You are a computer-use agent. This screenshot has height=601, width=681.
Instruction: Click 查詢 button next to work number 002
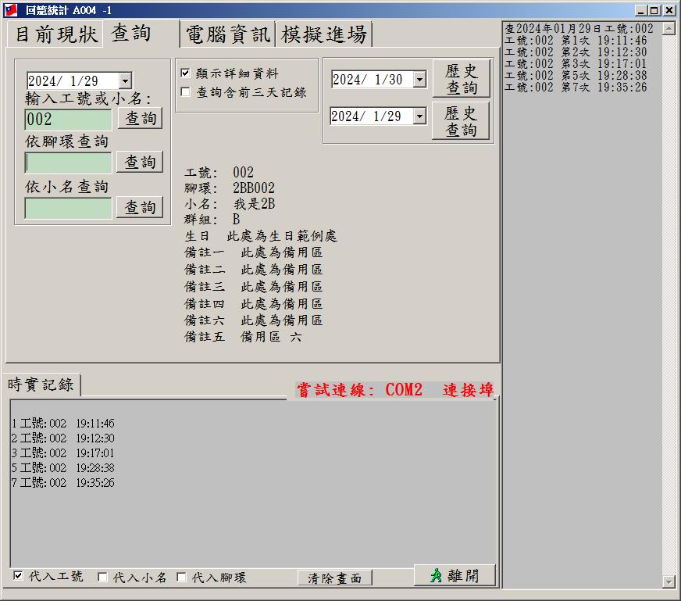141,119
